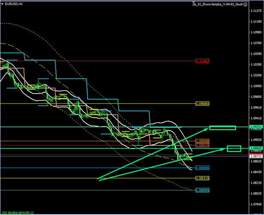This screenshot has width=264, height=215.
Task: Click the 1.07846 value on price axis
Action: click(x=255, y=204)
